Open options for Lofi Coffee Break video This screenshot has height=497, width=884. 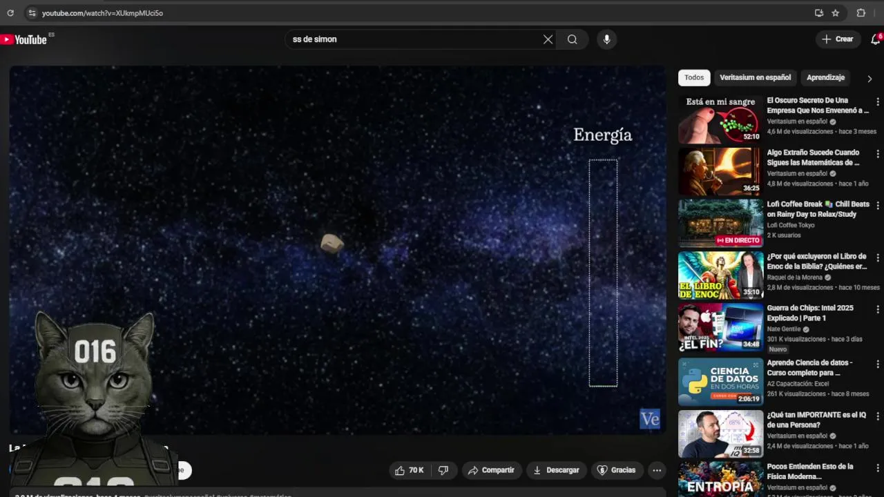point(878,205)
